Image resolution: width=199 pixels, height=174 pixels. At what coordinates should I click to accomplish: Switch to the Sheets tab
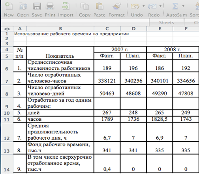click(167, 22)
